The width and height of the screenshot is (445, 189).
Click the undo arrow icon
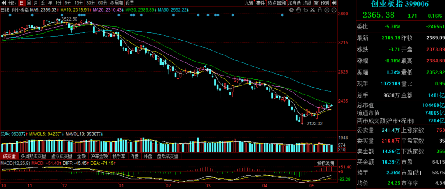point(306,10)
